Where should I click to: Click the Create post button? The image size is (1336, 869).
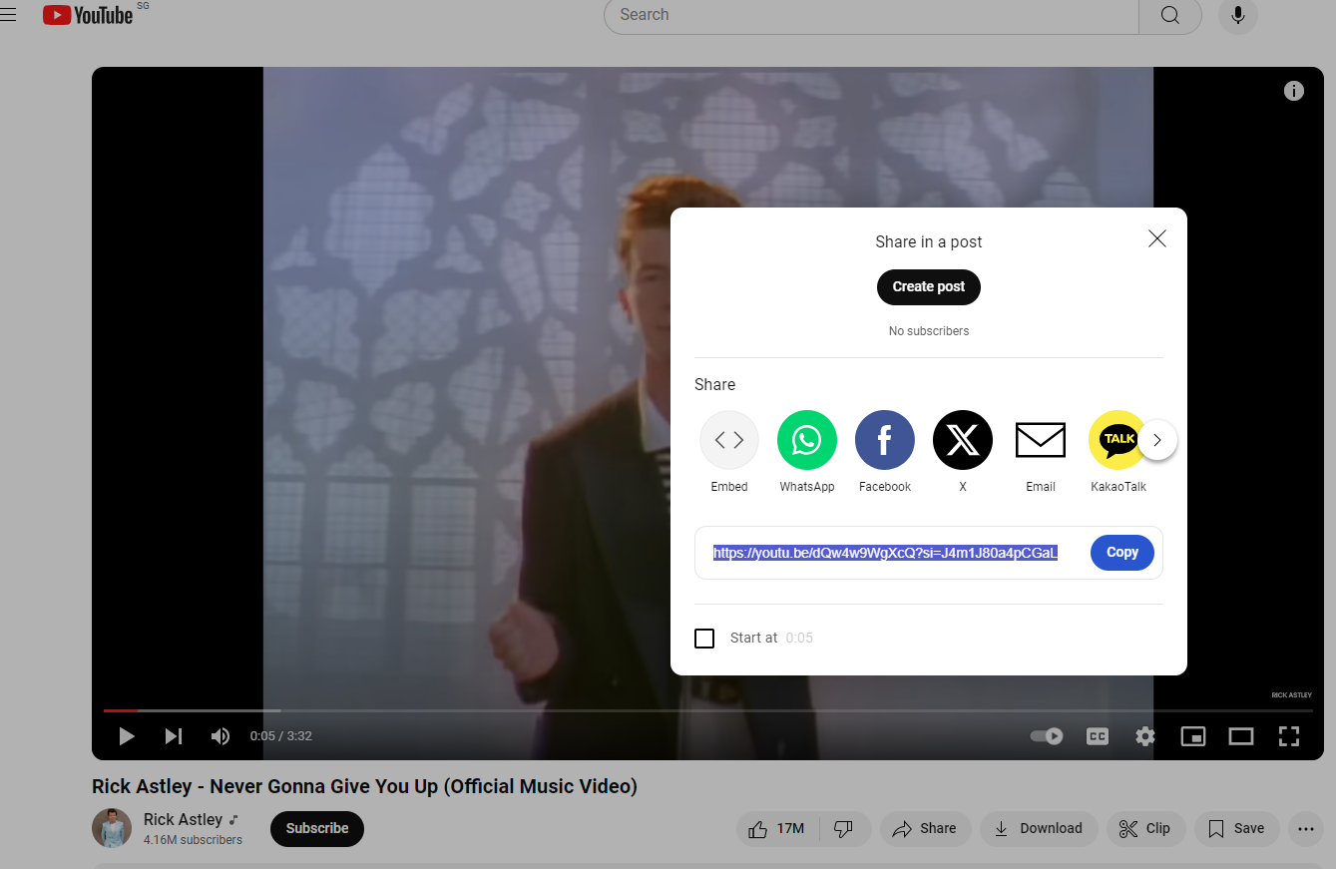click(x=929, y=287)
